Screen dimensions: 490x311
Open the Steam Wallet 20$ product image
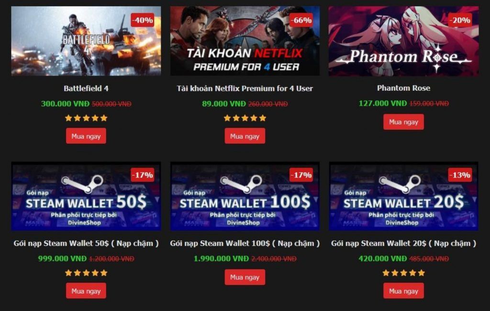403,196
